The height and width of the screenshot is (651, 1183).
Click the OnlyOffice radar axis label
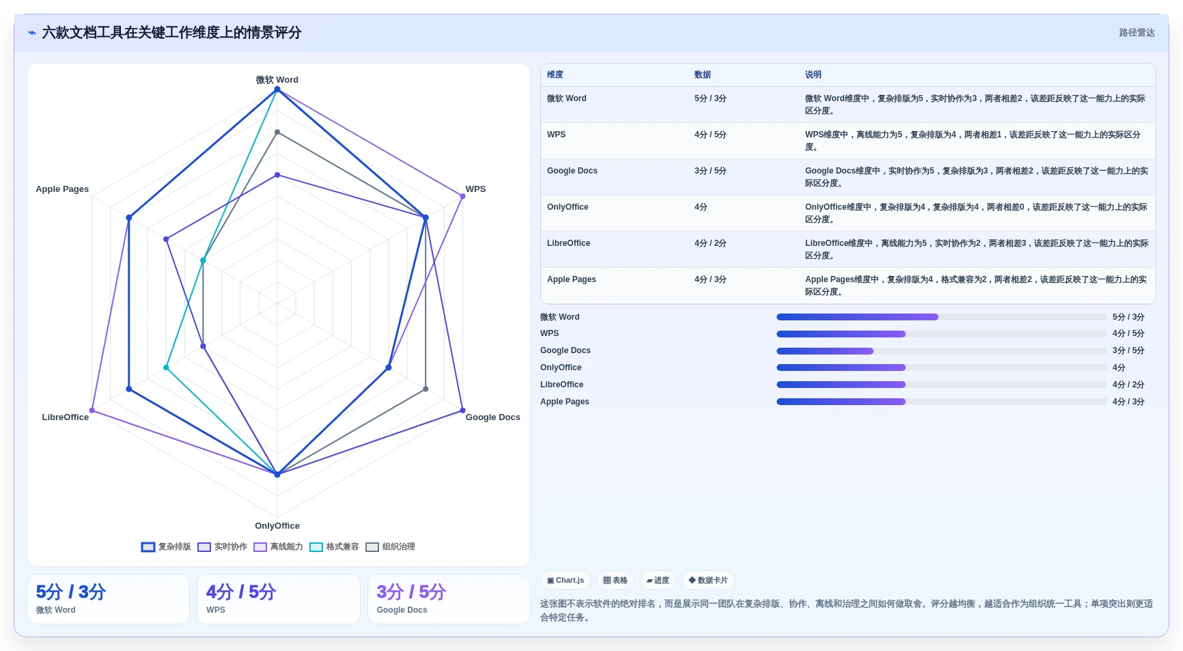tap(277, 526)
